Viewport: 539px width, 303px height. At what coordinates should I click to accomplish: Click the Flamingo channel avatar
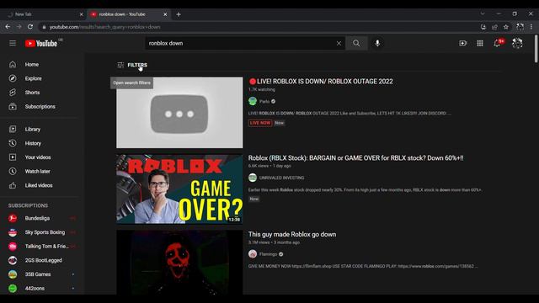coord(253,254)
